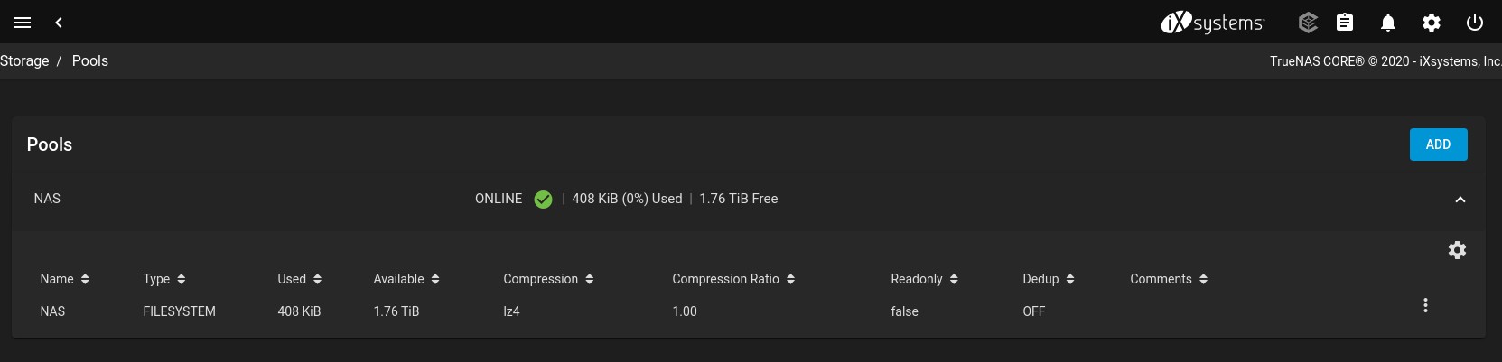1502x362 pixels.
Task: Open the Task Manager clipboard icon
Action: click(1345, 23)
